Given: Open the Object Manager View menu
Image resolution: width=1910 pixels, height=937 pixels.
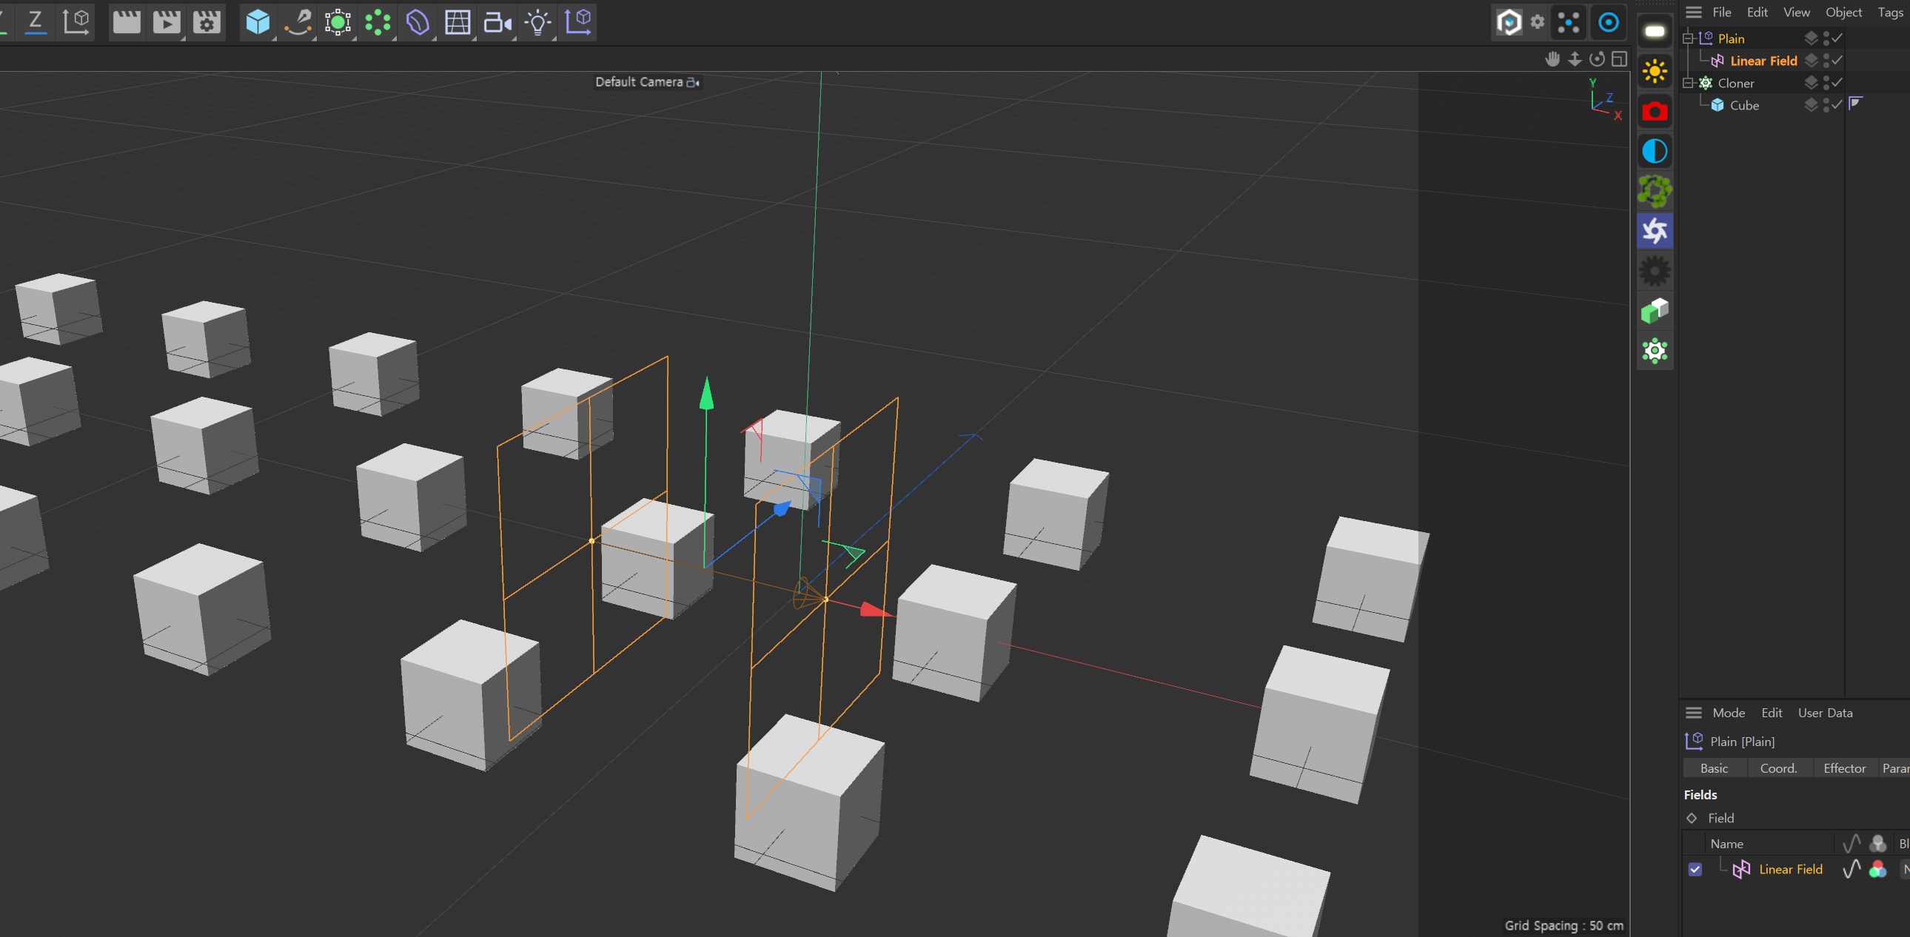Looking at the screenshot, I should 1796,12.
